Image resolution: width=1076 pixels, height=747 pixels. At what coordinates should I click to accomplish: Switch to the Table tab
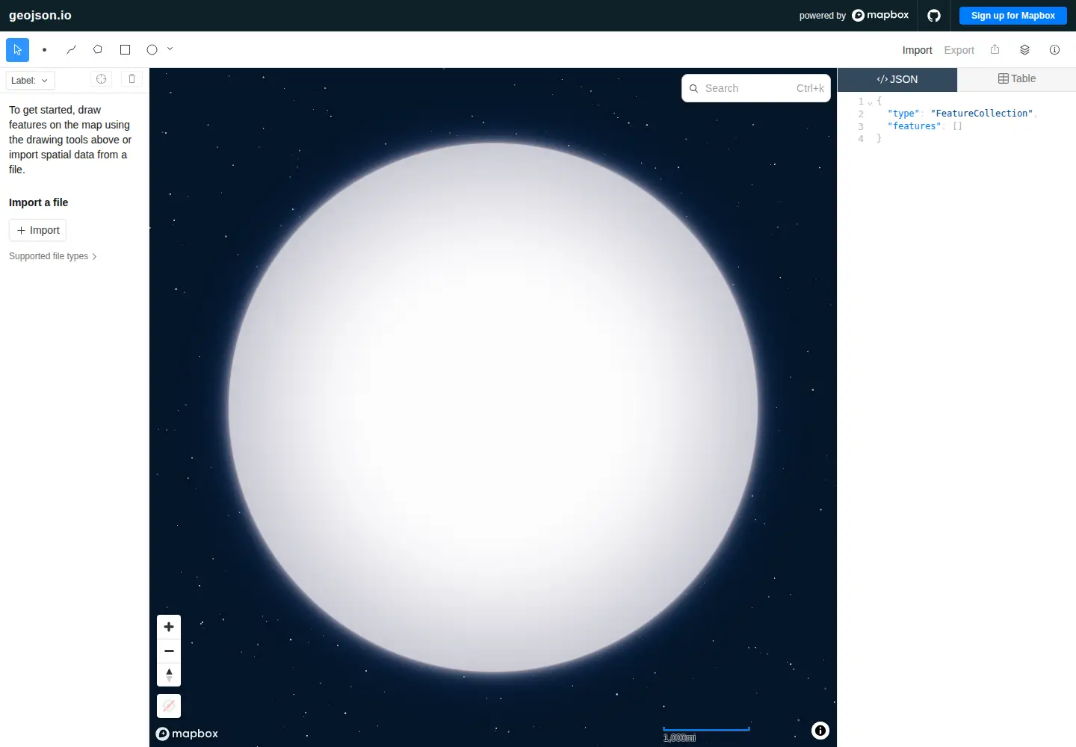(x=1017, y=79)
